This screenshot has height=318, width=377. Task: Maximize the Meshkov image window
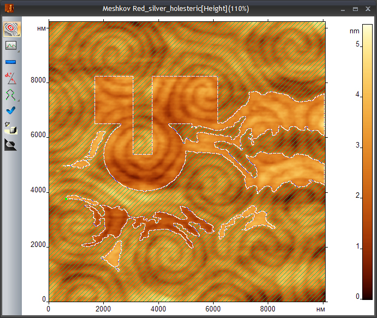[355, 9]
